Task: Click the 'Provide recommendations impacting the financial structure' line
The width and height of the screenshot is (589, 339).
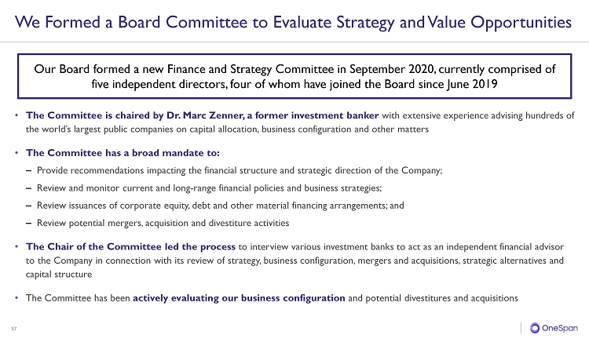Action: pos(240,170)
